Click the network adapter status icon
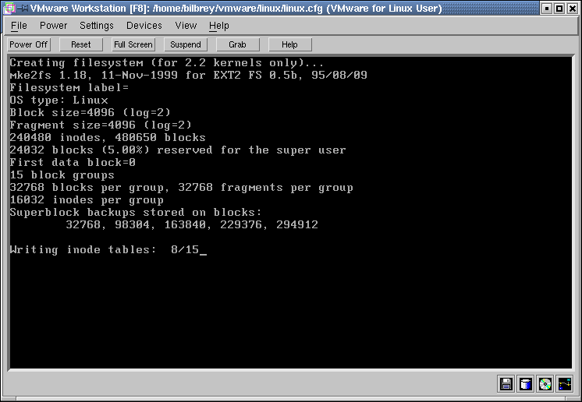The image size is (582, 402). click(564, 383)
